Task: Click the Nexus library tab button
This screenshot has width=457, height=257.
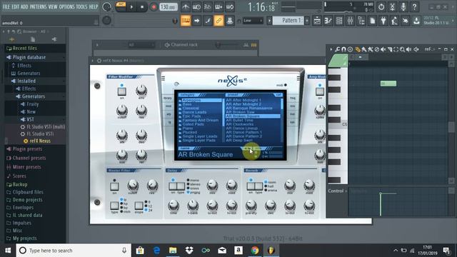Action: click(168, 99)
